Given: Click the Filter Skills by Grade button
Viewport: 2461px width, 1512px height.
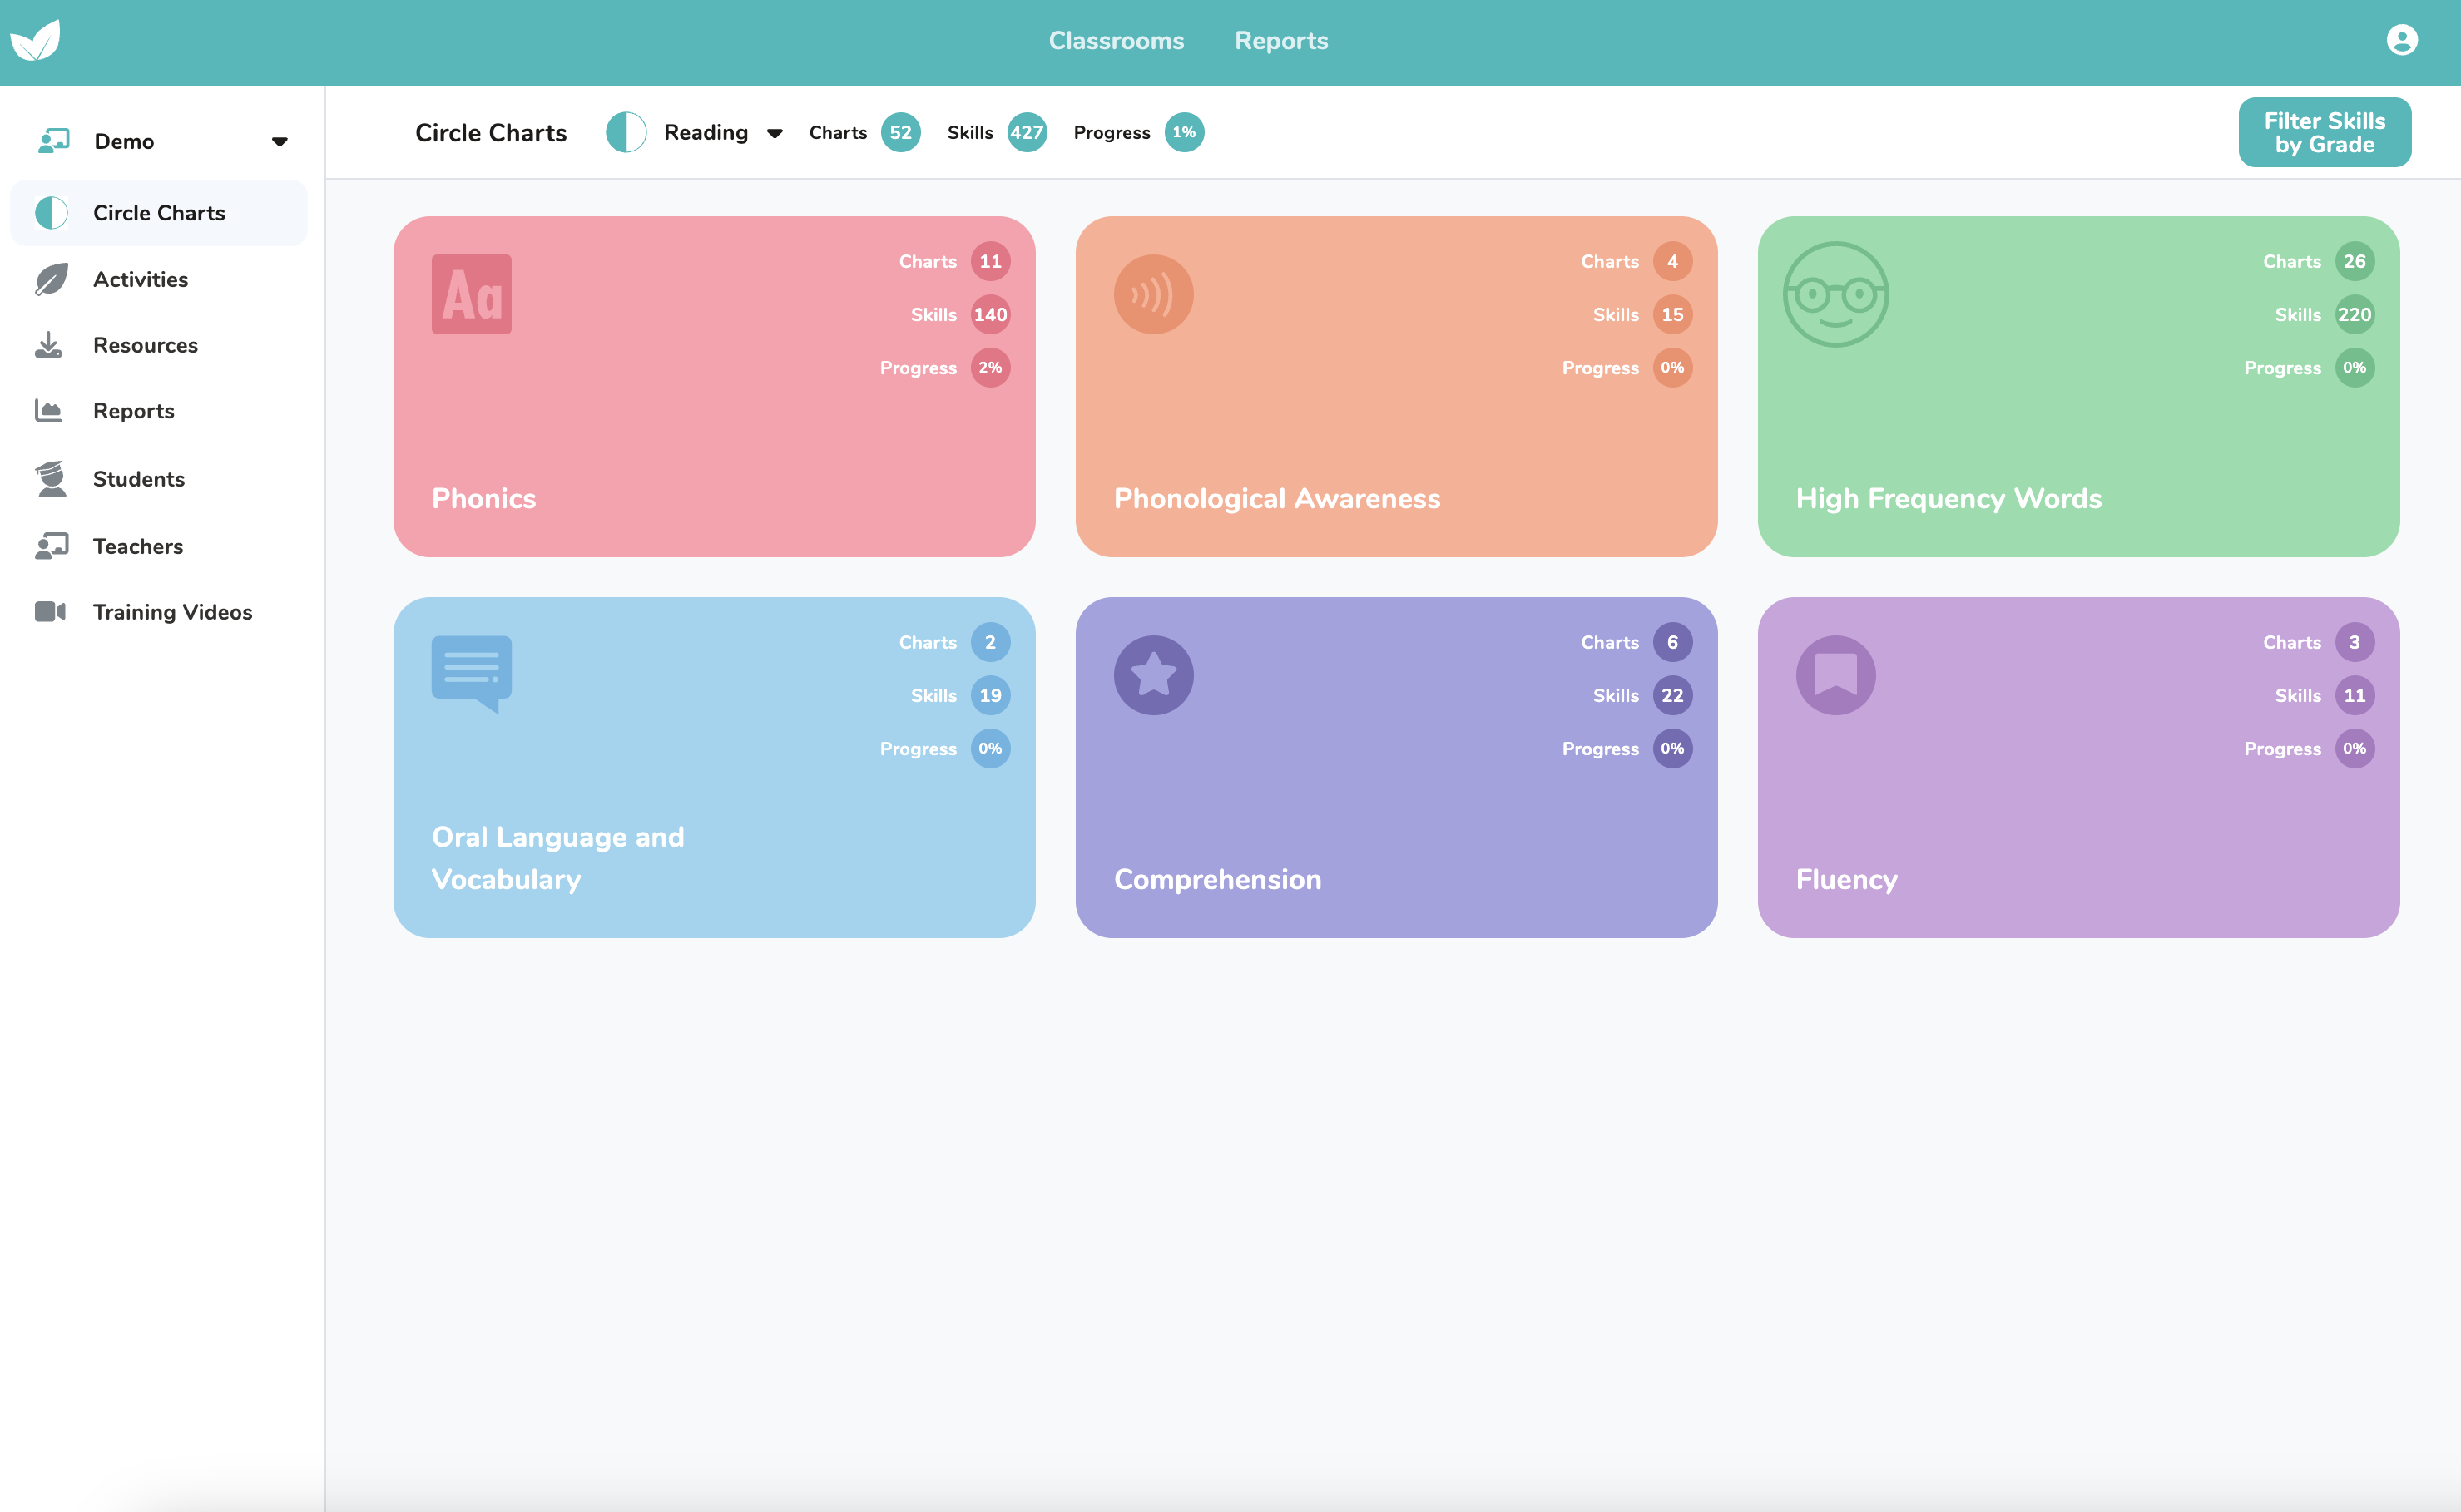Looking at the screenshot, I should coord(2324,132).
